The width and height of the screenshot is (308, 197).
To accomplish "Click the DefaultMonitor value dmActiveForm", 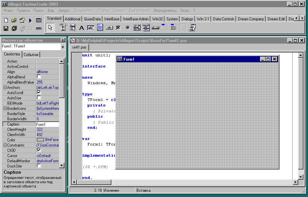I will 48,161.
